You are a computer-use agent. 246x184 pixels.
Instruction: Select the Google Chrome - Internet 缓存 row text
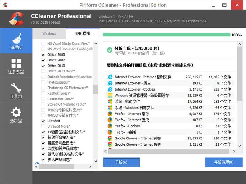[138, 138]
